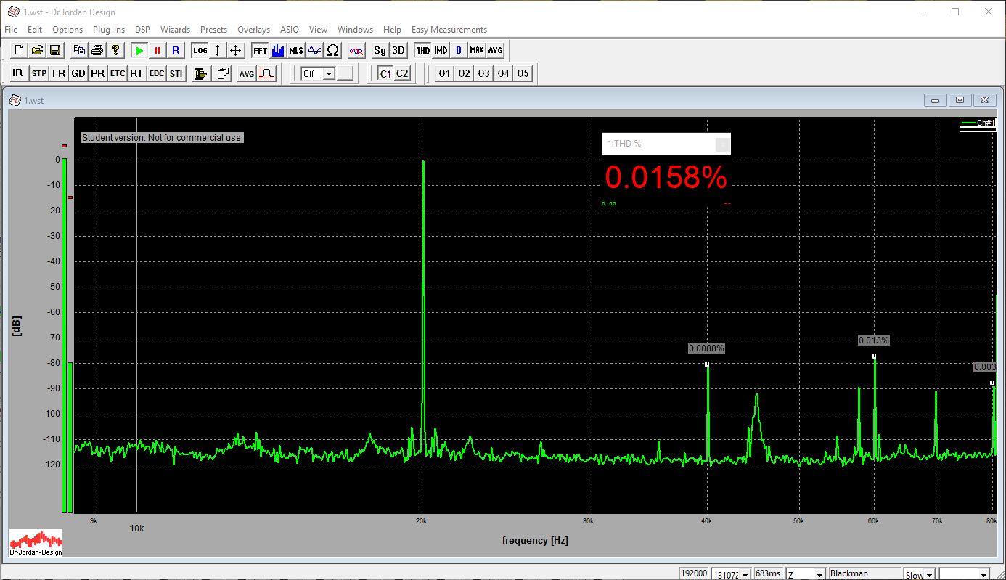Show ETC energy time curve
Screen dimensions: 1006x580
(117, 73)
